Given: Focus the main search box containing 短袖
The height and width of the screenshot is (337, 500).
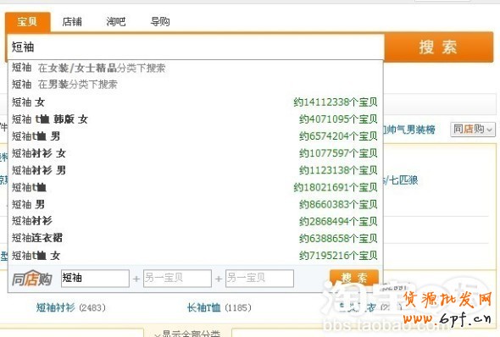Looking at the screenshot, I should pos(196,47).
